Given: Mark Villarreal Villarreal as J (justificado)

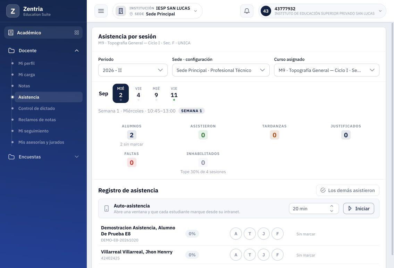Looking at the screenshot, I should coord(263,255).
